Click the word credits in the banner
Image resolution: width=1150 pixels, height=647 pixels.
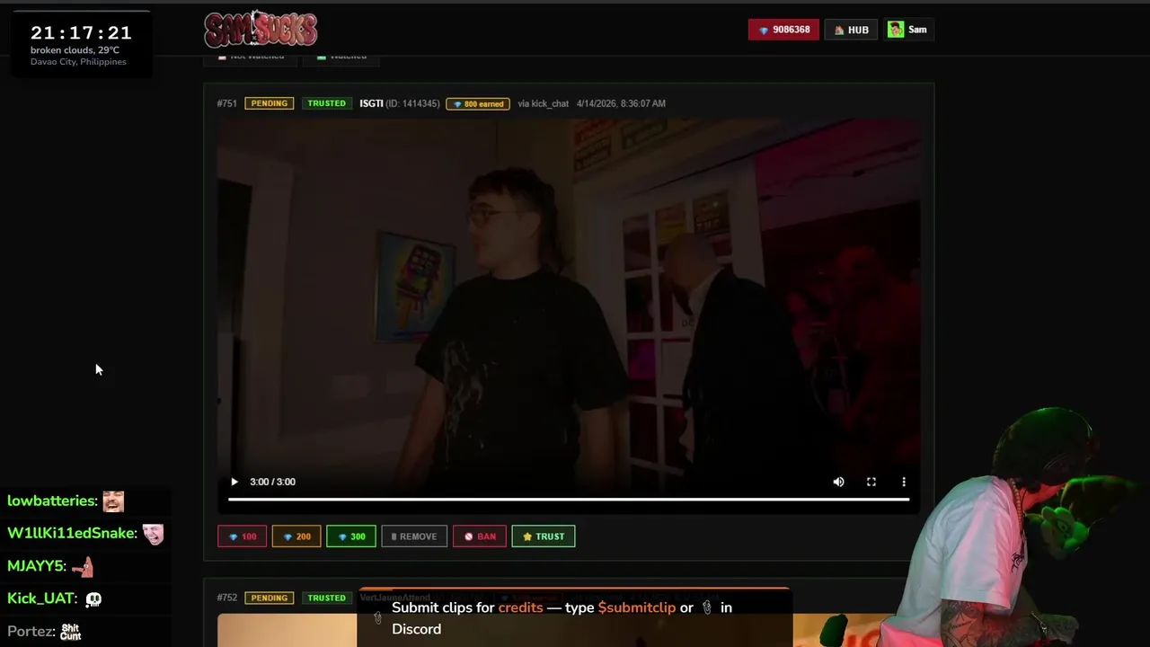521,607
